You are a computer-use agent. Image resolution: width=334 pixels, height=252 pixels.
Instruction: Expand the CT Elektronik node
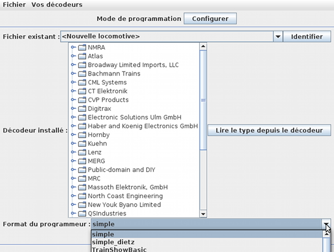click(73, 91)
